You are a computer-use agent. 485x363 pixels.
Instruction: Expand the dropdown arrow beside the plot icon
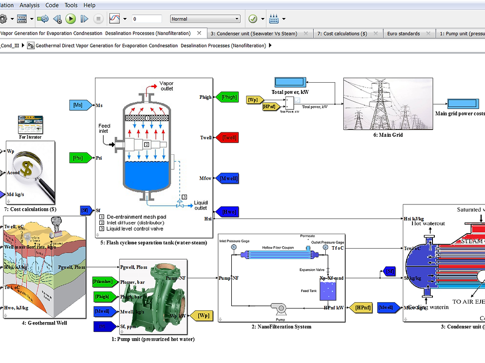(x=124, y=18)
